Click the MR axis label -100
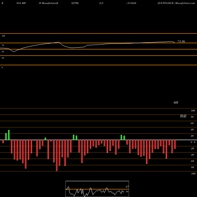Screen dimensions: 197x197 click(x=193, y=174)
